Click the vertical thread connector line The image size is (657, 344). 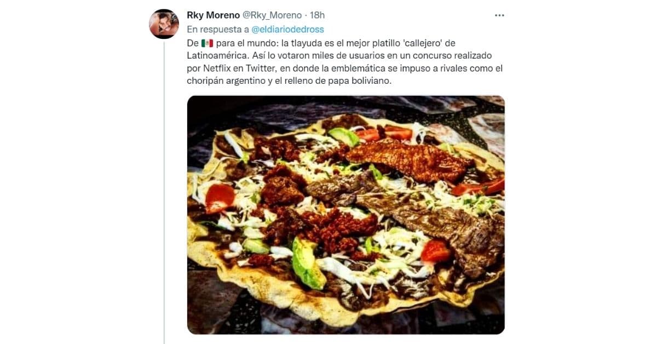pyautogui.click(x=164, y=193)
